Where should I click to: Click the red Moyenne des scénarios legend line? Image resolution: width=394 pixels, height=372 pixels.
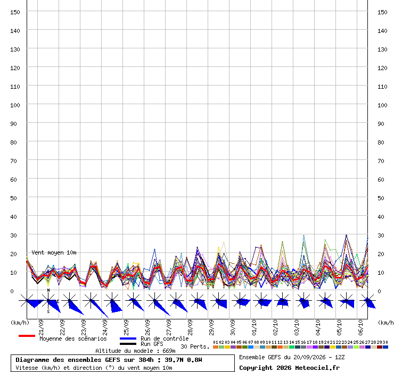click(27, 336)
